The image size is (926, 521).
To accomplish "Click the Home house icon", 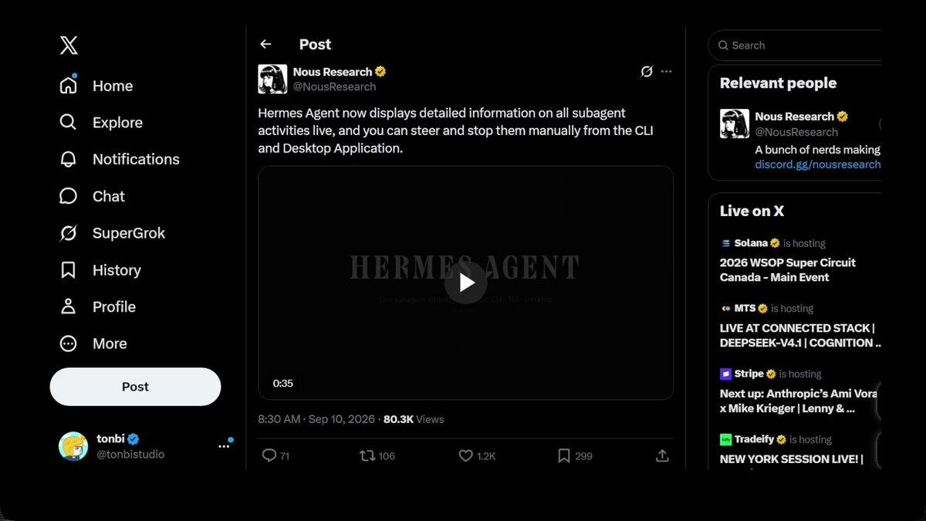I will point(69,86).
